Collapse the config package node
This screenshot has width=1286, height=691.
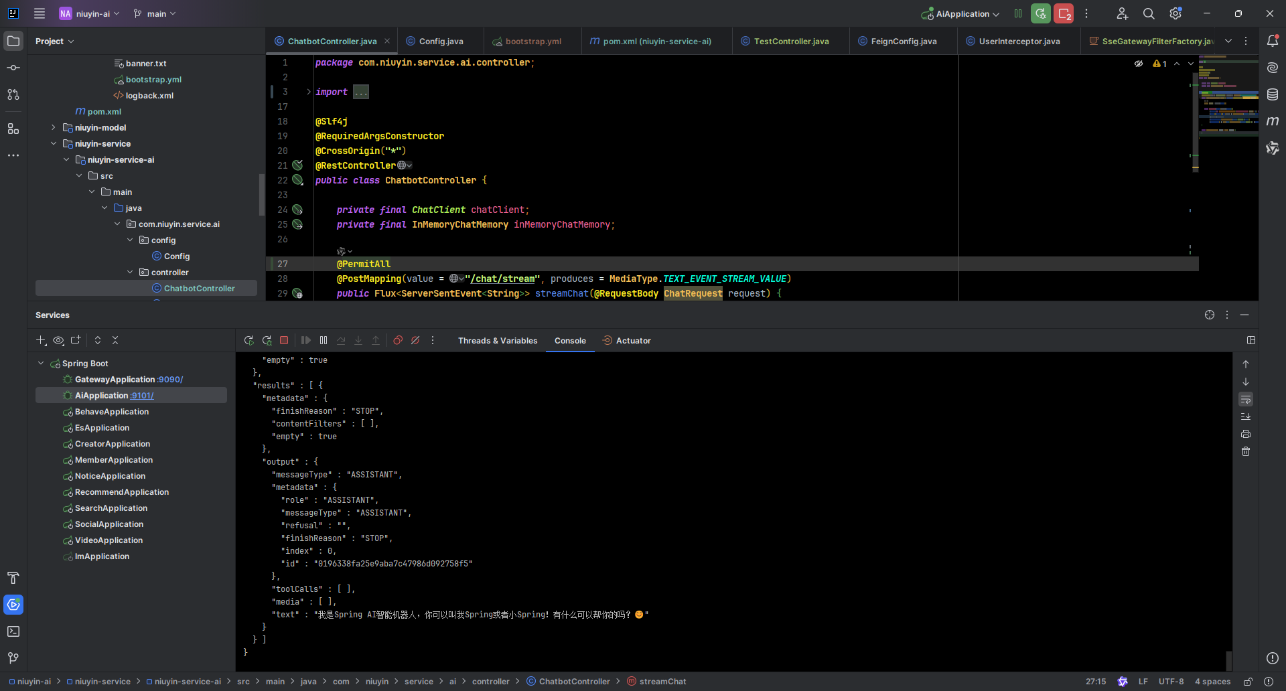pyautogui.click(x=130, y=240)
